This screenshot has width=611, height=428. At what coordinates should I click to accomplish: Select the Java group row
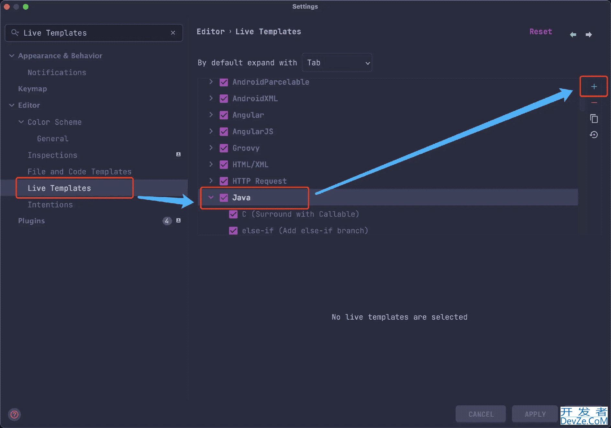388,197
